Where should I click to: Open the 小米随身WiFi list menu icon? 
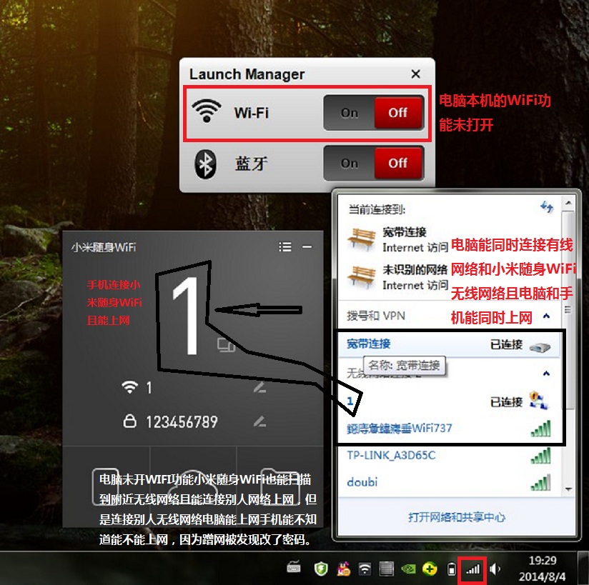coord(285,246)
